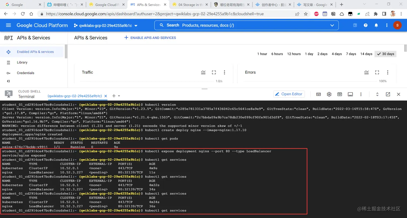Close the Cloud Shell terminal panel
Screen dimensions: 407x218
pos(399,94)
